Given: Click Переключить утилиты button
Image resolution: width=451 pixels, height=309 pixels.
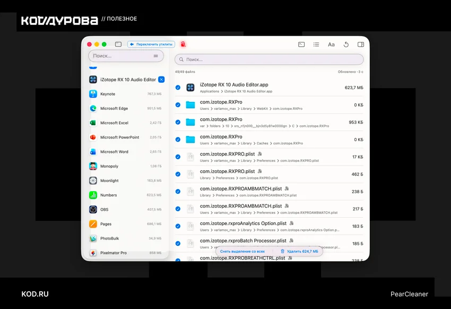Looking at the screenshot, I should (151, 44).
